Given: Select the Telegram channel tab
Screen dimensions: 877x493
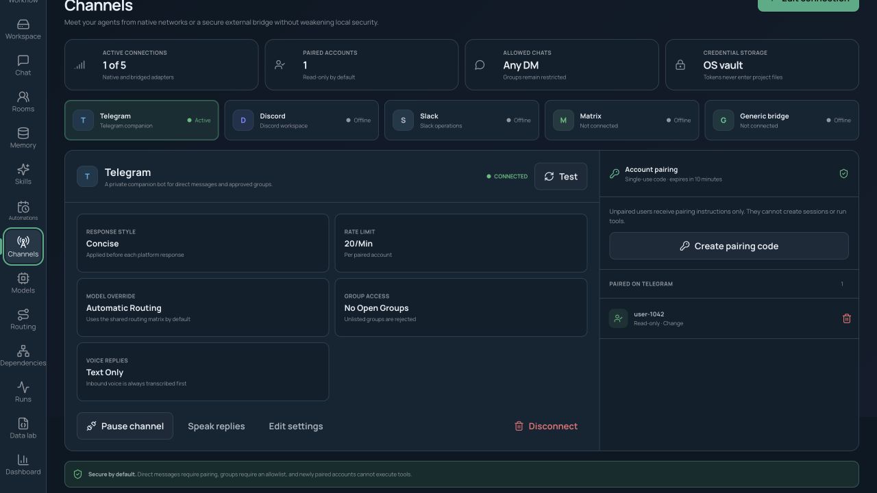Looking at the screenshot, I should [142, 121].
